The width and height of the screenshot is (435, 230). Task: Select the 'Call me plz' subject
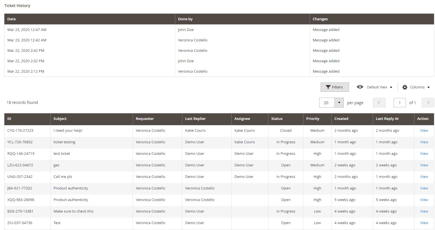coord(63,177)
